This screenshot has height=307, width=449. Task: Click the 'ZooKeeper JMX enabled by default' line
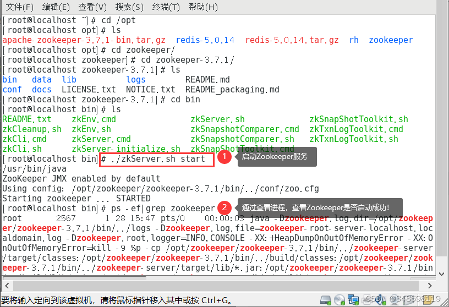(81, 179)
